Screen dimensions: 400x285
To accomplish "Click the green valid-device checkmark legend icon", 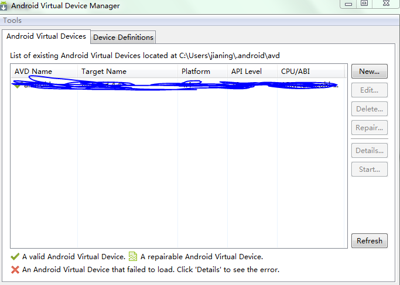I will 15,256.
